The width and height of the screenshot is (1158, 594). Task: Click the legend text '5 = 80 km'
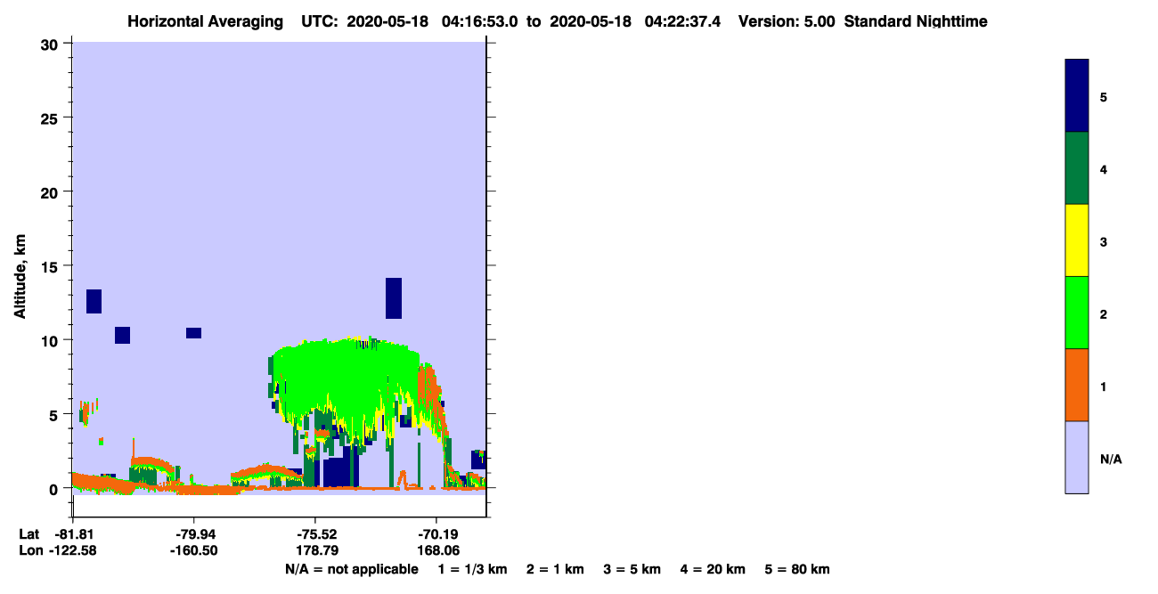(797, 569)
